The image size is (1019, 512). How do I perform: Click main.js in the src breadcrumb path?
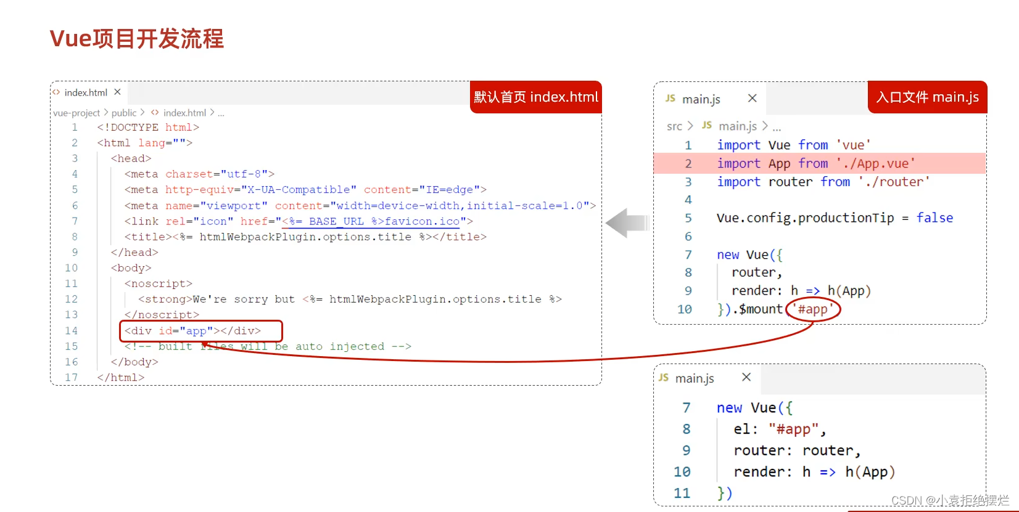point(738,126)
